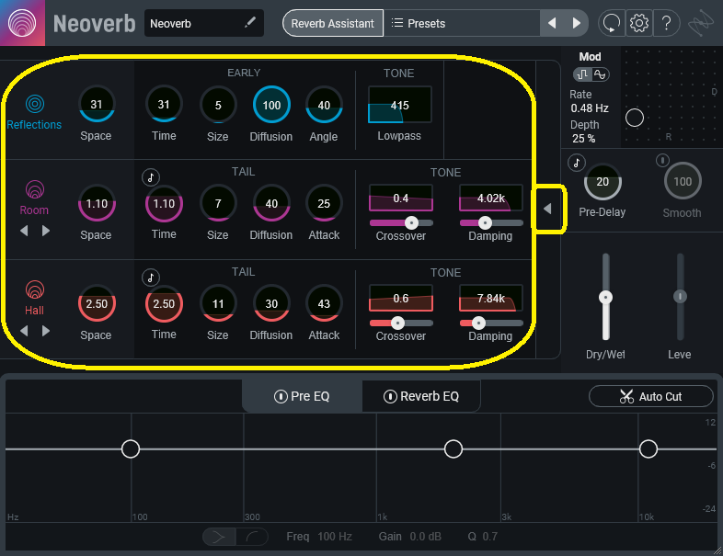723x556 pixels.
Task: Open help with the question mark icon
Action: click(667, 23)
